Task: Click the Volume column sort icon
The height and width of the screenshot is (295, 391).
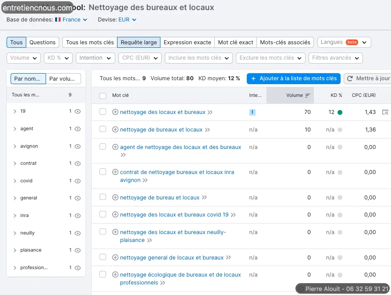Action: [x=308, y=96]
